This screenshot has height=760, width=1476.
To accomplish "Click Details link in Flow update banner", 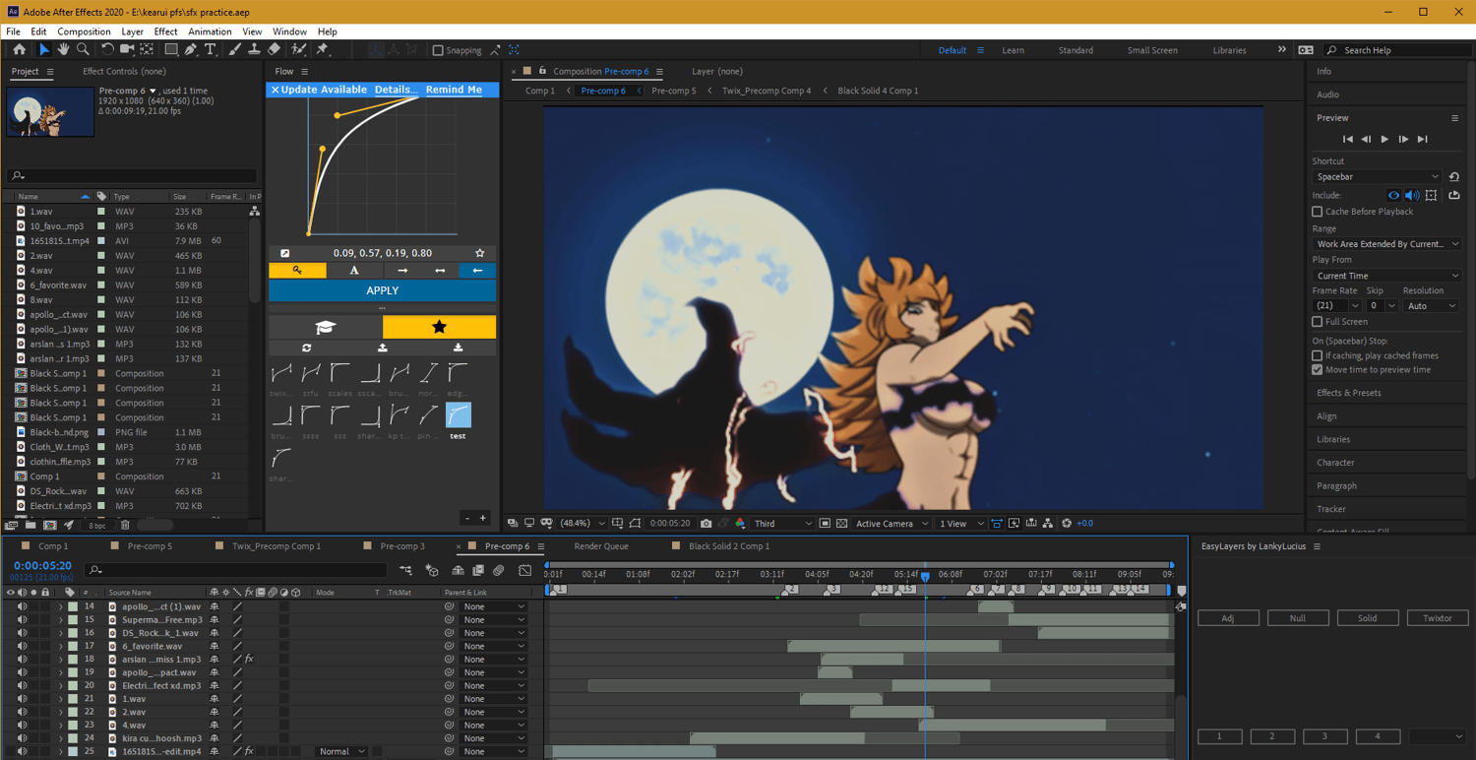I will [x=397, y=90].
